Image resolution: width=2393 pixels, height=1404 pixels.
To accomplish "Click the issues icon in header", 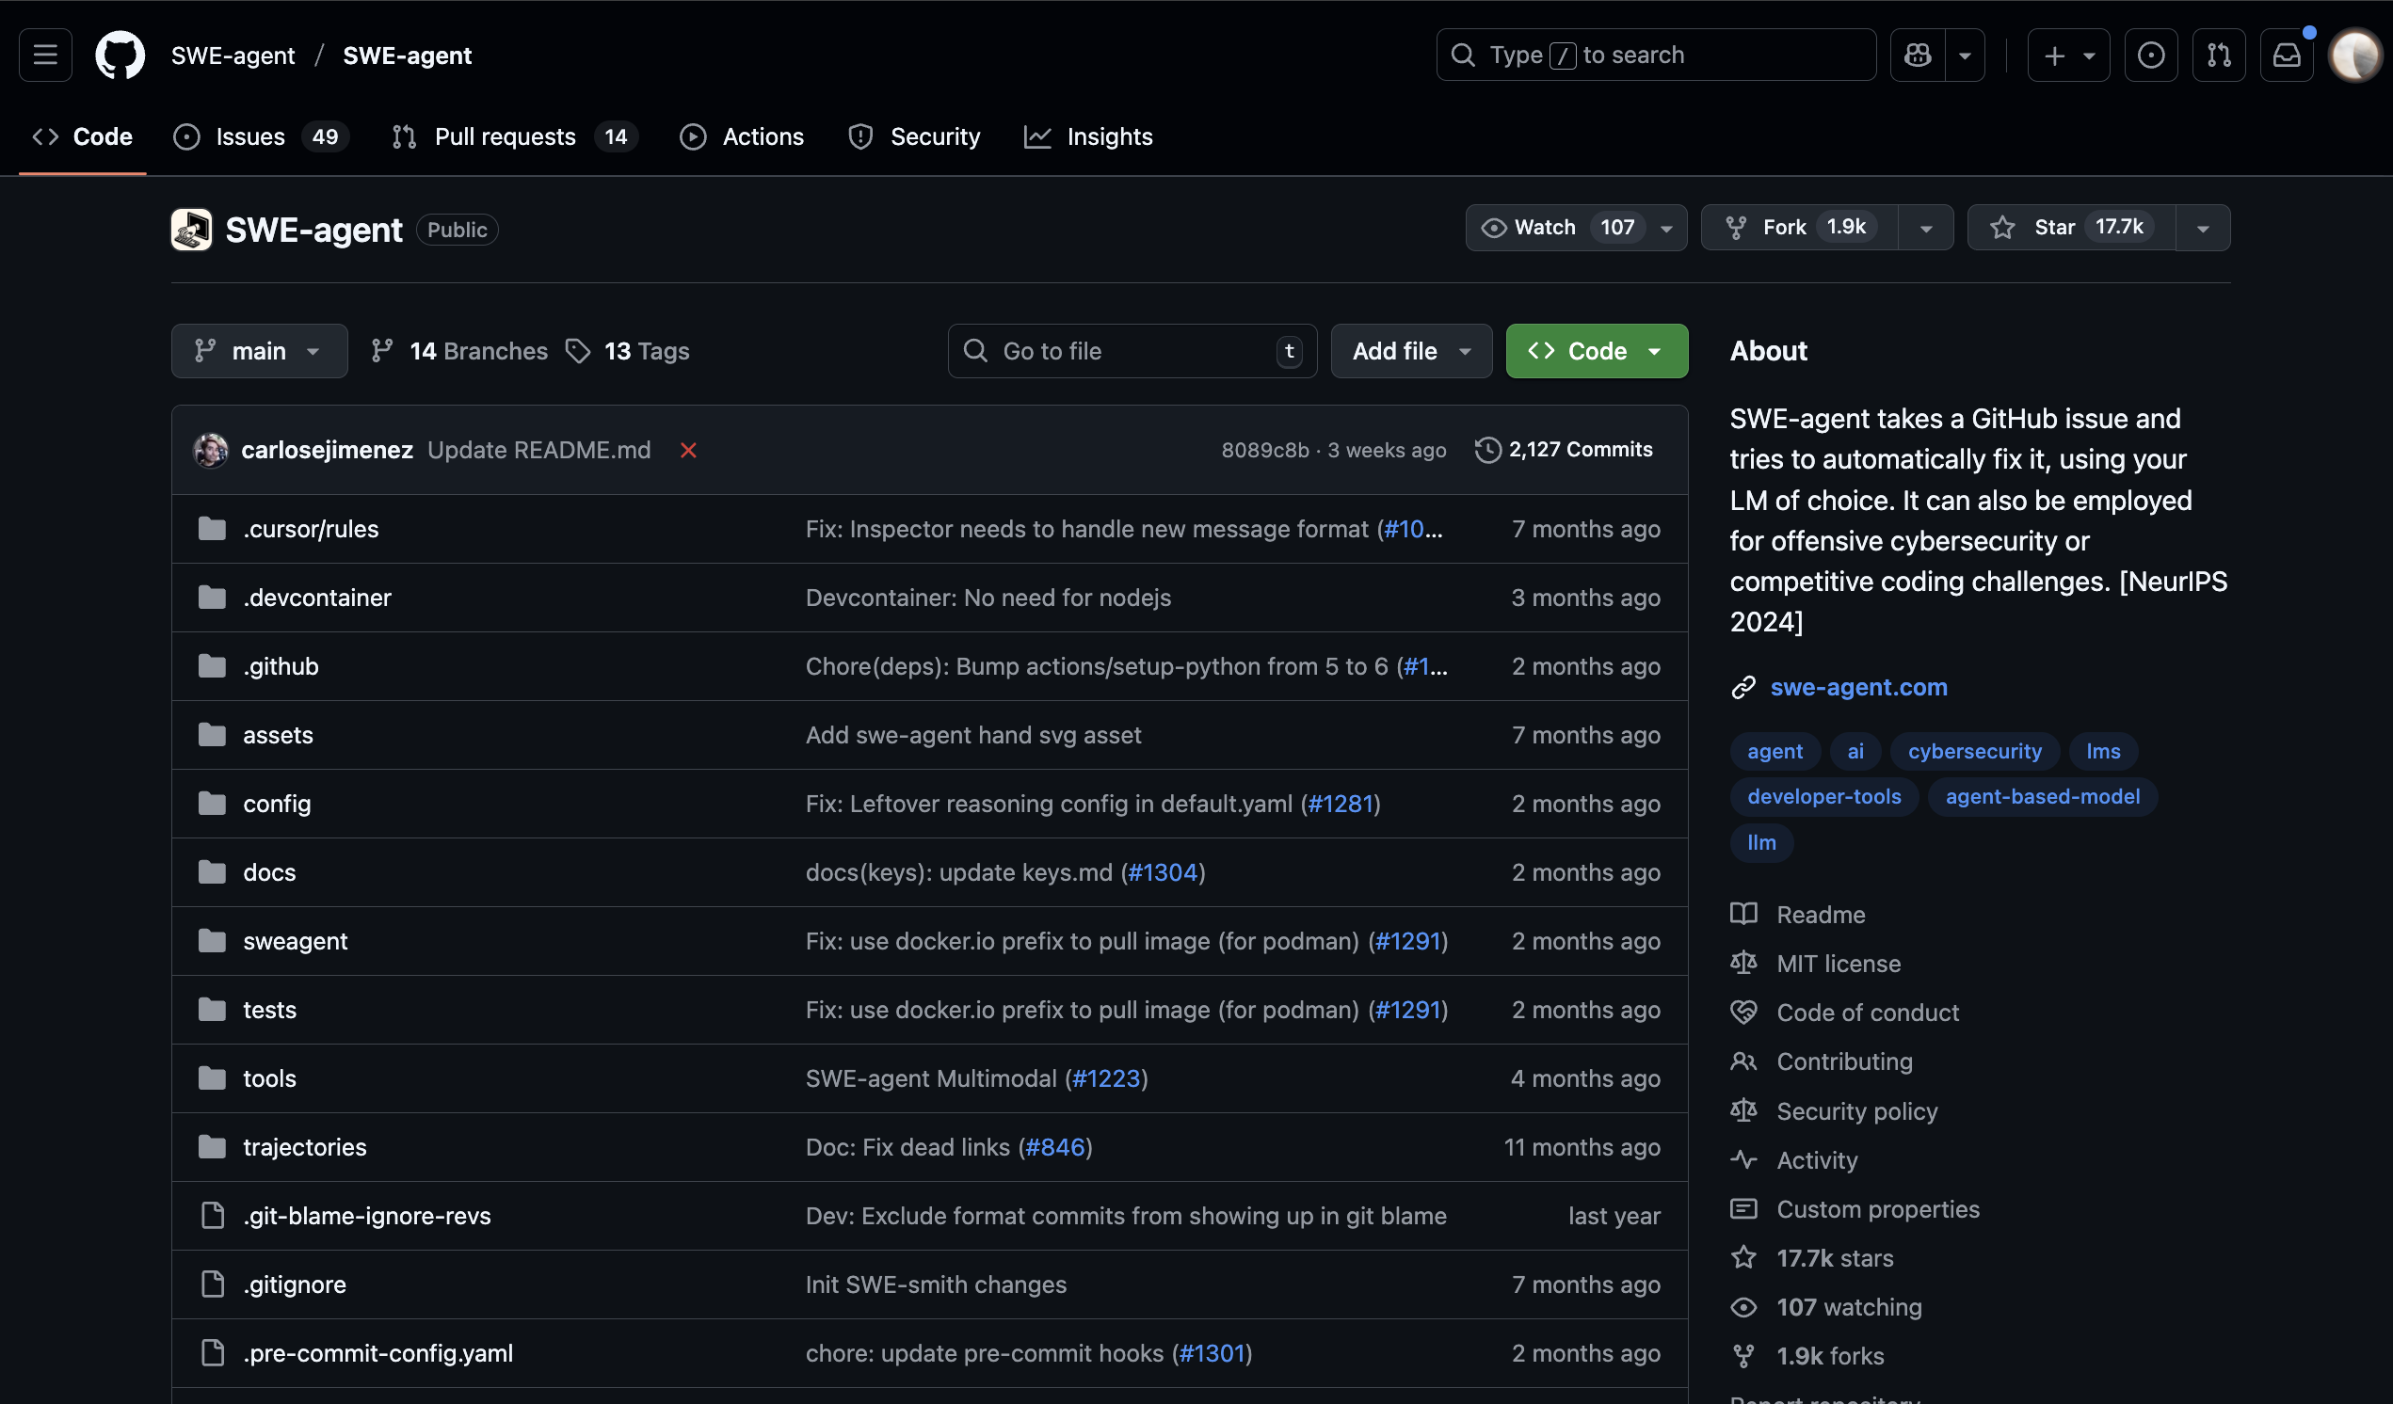I will pyautogui.click(x=2150, y=56).
